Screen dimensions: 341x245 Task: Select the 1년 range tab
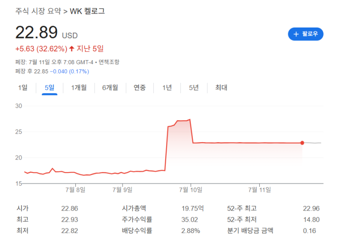[167, 88]
